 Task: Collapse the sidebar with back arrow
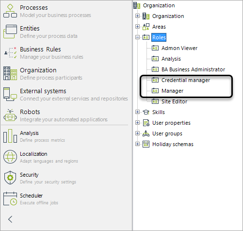10,219
